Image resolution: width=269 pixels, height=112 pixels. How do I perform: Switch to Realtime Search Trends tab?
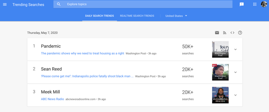137,16
